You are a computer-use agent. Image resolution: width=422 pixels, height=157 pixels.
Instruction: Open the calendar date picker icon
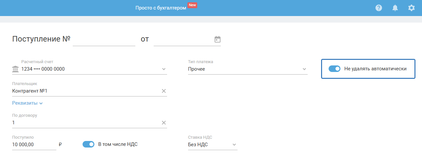[x=218, y=40]
